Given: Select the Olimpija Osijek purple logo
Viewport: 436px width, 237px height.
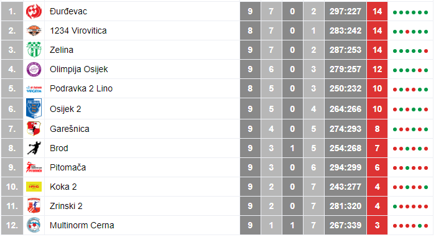Looking at the screenshot, I should pyautogui.click(x=34, y=69).
